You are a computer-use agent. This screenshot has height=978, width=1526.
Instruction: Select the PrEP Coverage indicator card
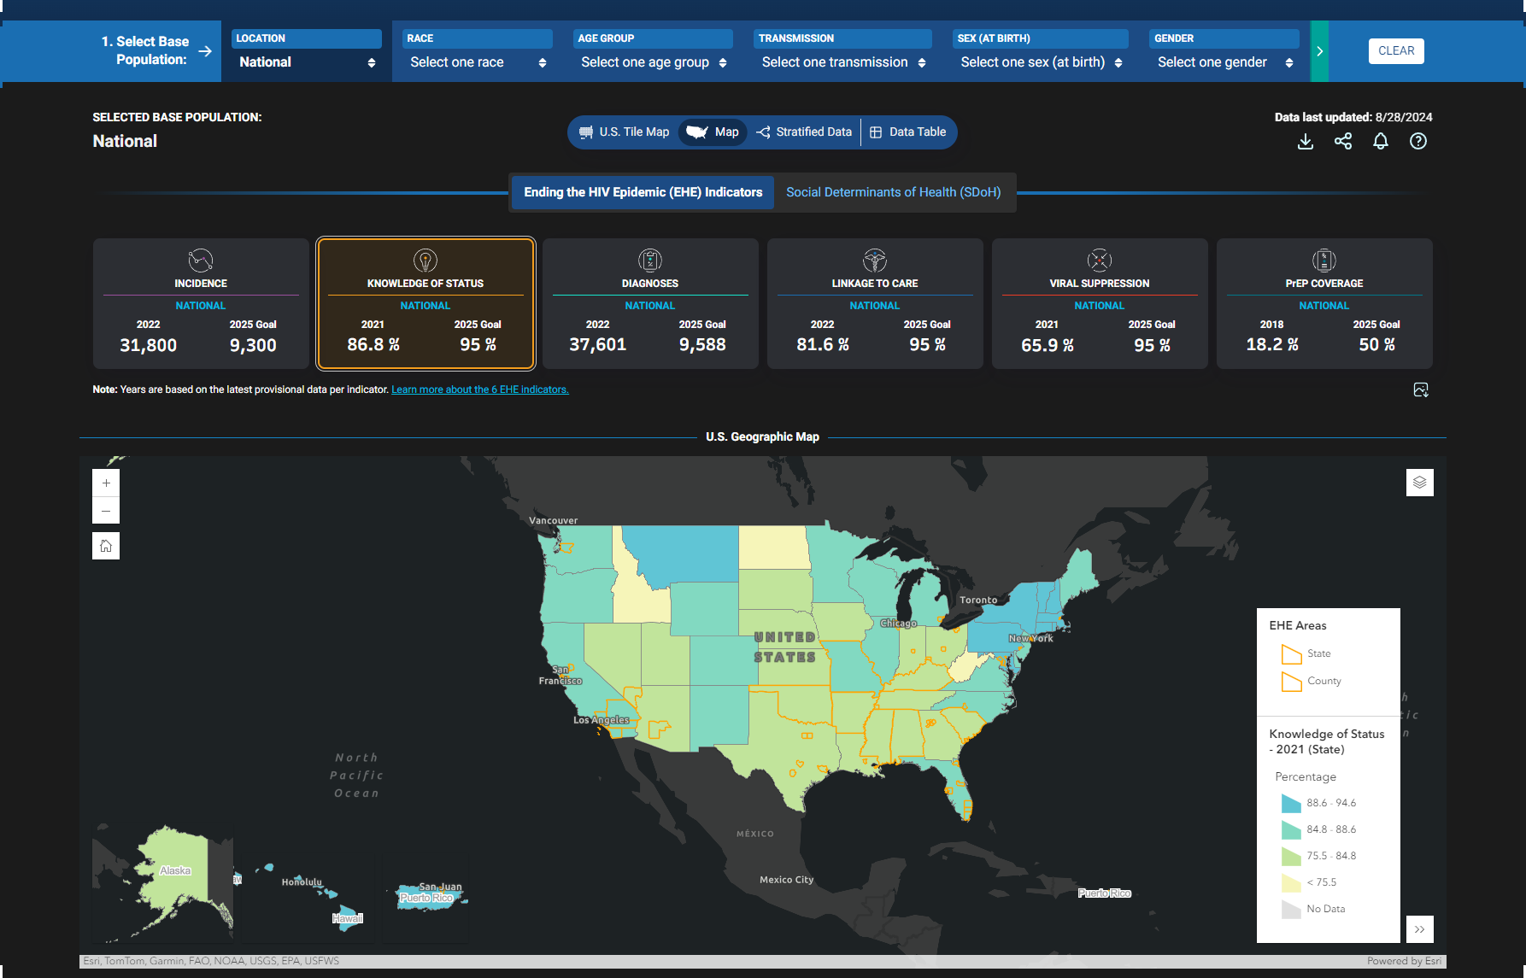[x=1324, y=303]
